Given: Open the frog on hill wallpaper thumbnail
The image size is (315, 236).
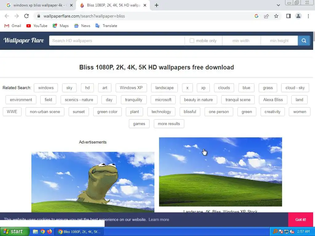Looking at the screenshot, I should click(x=93, y=182).
